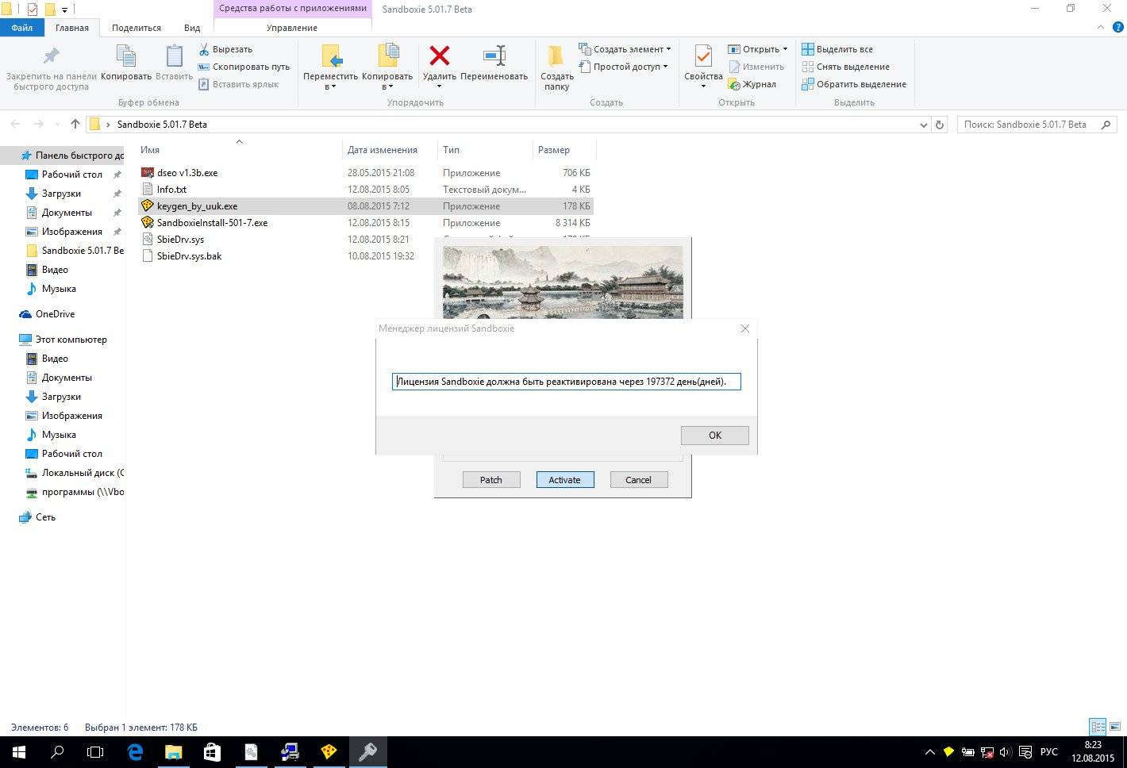Open the Store icon on the taskbar
The width and height of the screenshot is (1127, 768).
click(x=212, y=752)
